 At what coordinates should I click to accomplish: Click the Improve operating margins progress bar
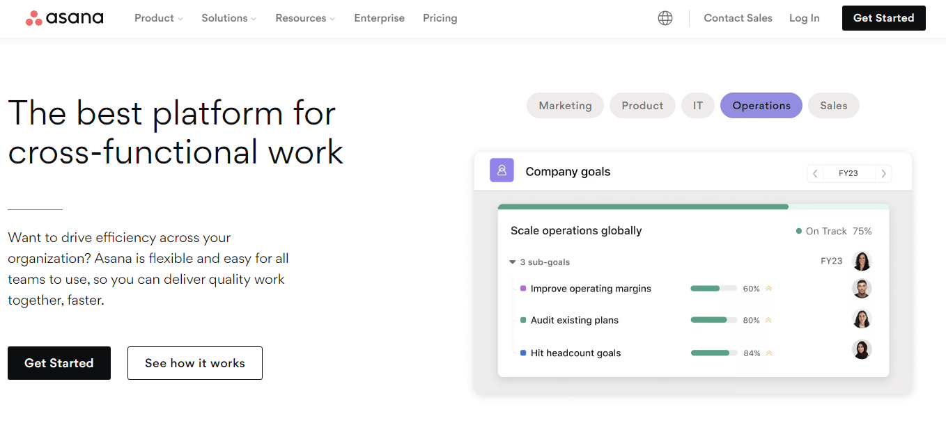point(713,289)
